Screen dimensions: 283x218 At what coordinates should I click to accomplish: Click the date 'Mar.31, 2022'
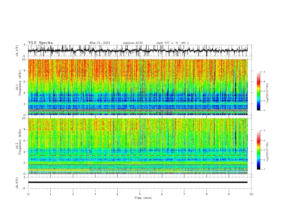(x=100, y=43)
